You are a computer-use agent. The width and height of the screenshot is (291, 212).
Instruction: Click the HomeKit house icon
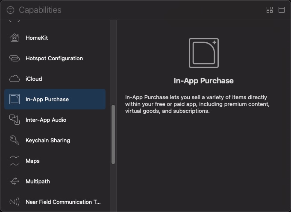15,38
